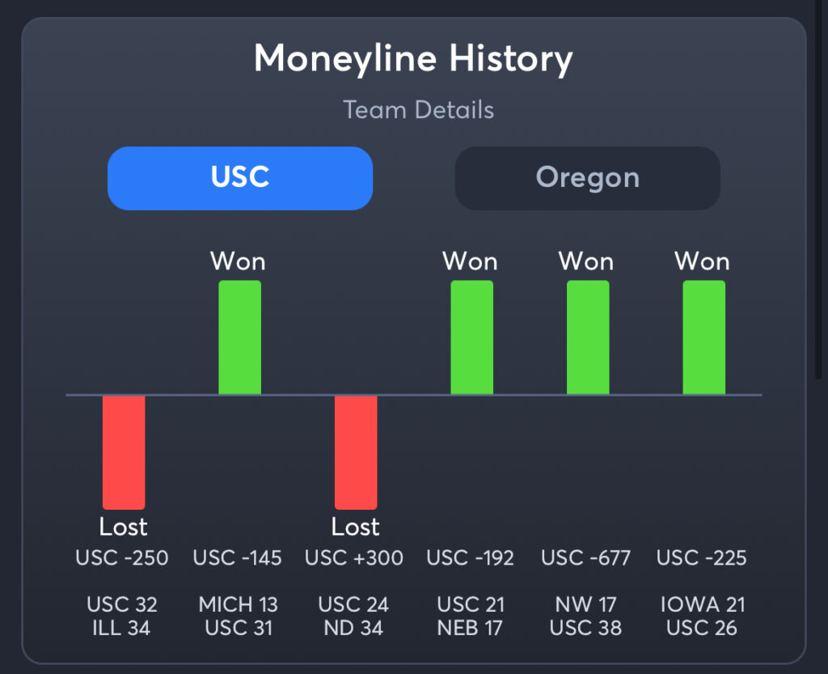
Task: Click the first Won green bar
Action: (239, 337)
